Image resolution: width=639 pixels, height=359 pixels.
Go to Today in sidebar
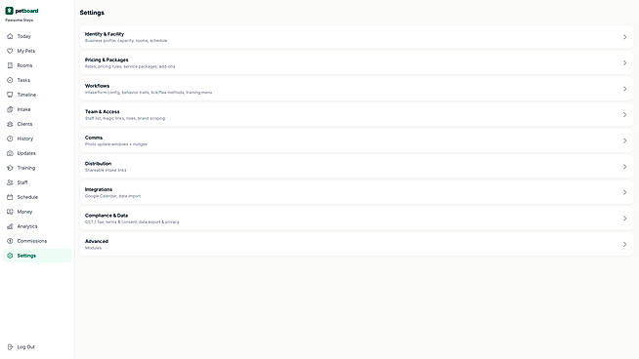tap(37, 36)
